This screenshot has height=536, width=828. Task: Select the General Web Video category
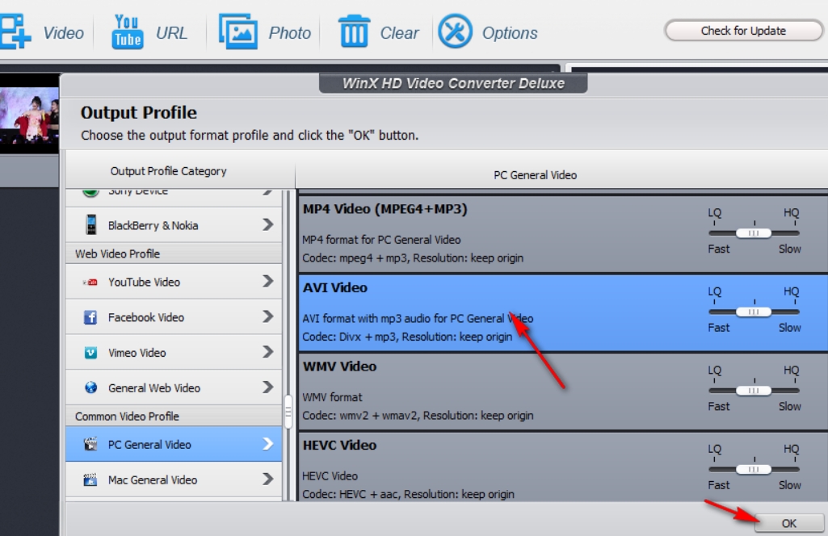[174, 387]
